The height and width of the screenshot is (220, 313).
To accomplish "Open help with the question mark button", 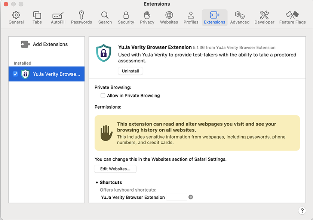I will [x=302, y=211].
